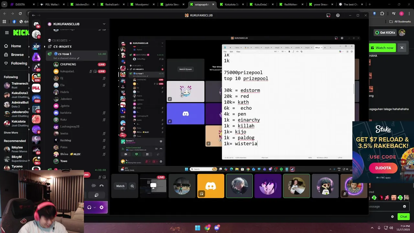Screen dimensions: 414x233
Task: Open Trainwreck followed channel
Action: (16, 85)
